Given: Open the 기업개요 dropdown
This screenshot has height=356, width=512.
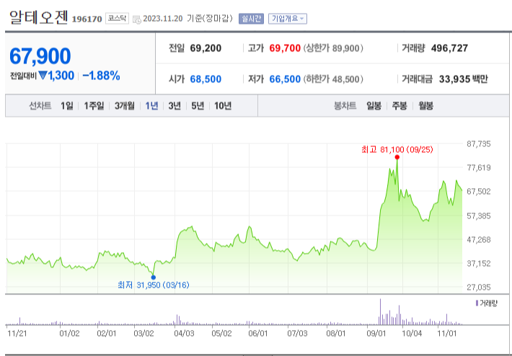Looking at the screenshot, I should point(288,19).
